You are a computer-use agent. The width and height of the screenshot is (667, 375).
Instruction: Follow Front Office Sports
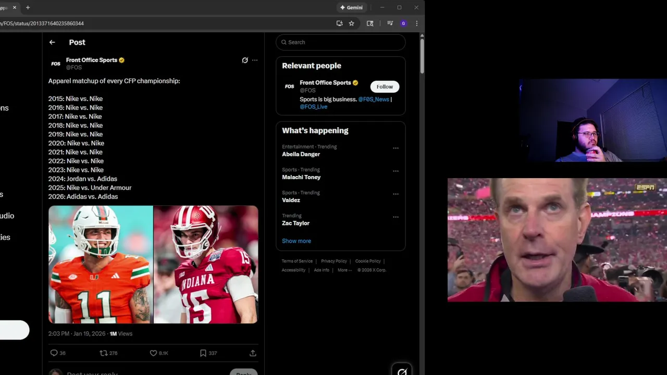[385, 86]
